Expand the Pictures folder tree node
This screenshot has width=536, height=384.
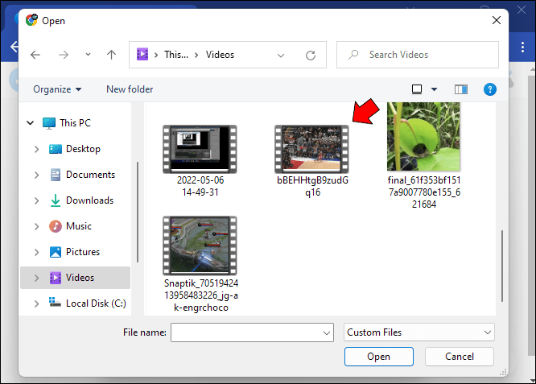click(36, 252)
